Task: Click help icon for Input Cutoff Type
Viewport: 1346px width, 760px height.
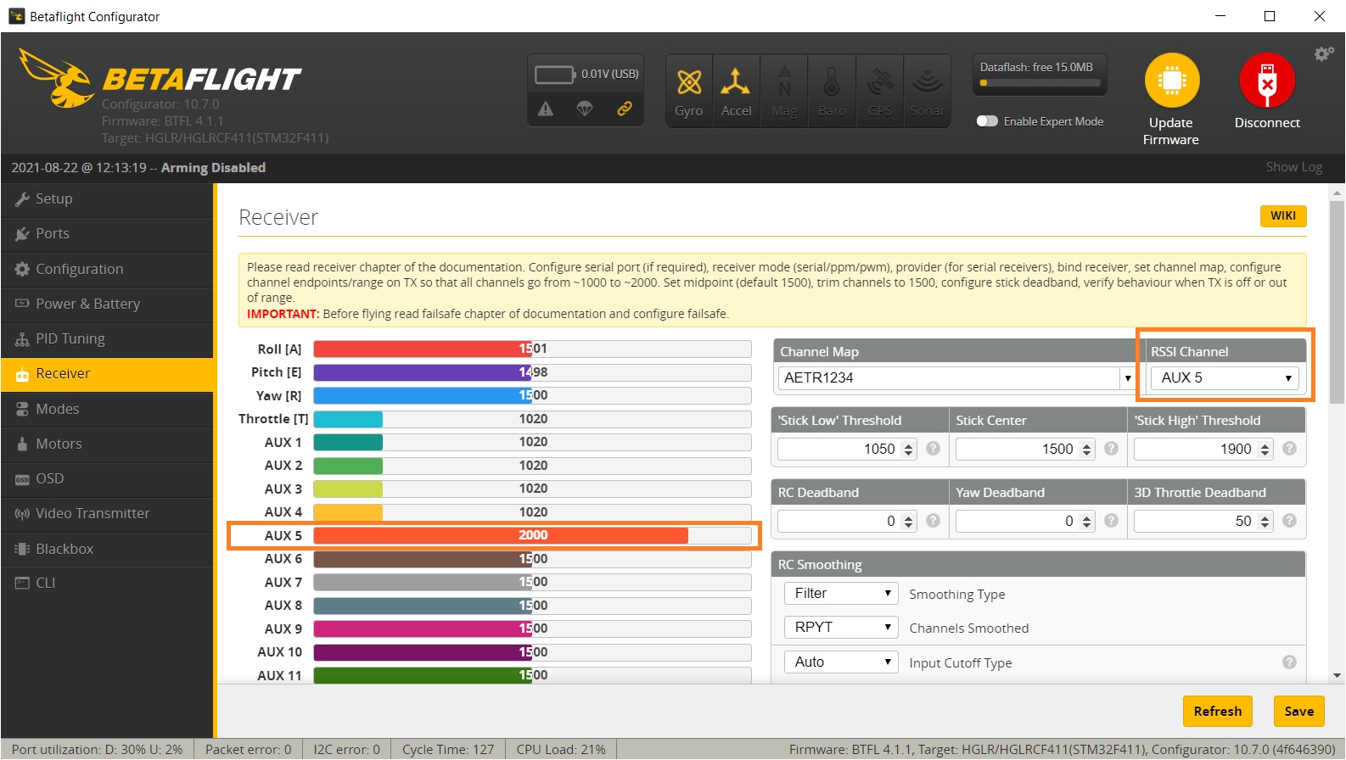Action: [1289, 662]
